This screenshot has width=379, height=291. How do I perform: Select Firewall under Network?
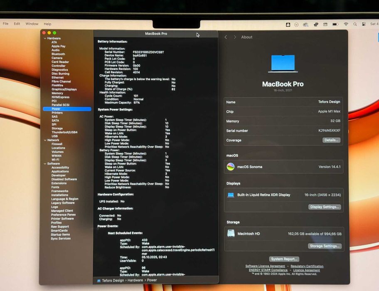pyautogui.click(x=57, y=144)
